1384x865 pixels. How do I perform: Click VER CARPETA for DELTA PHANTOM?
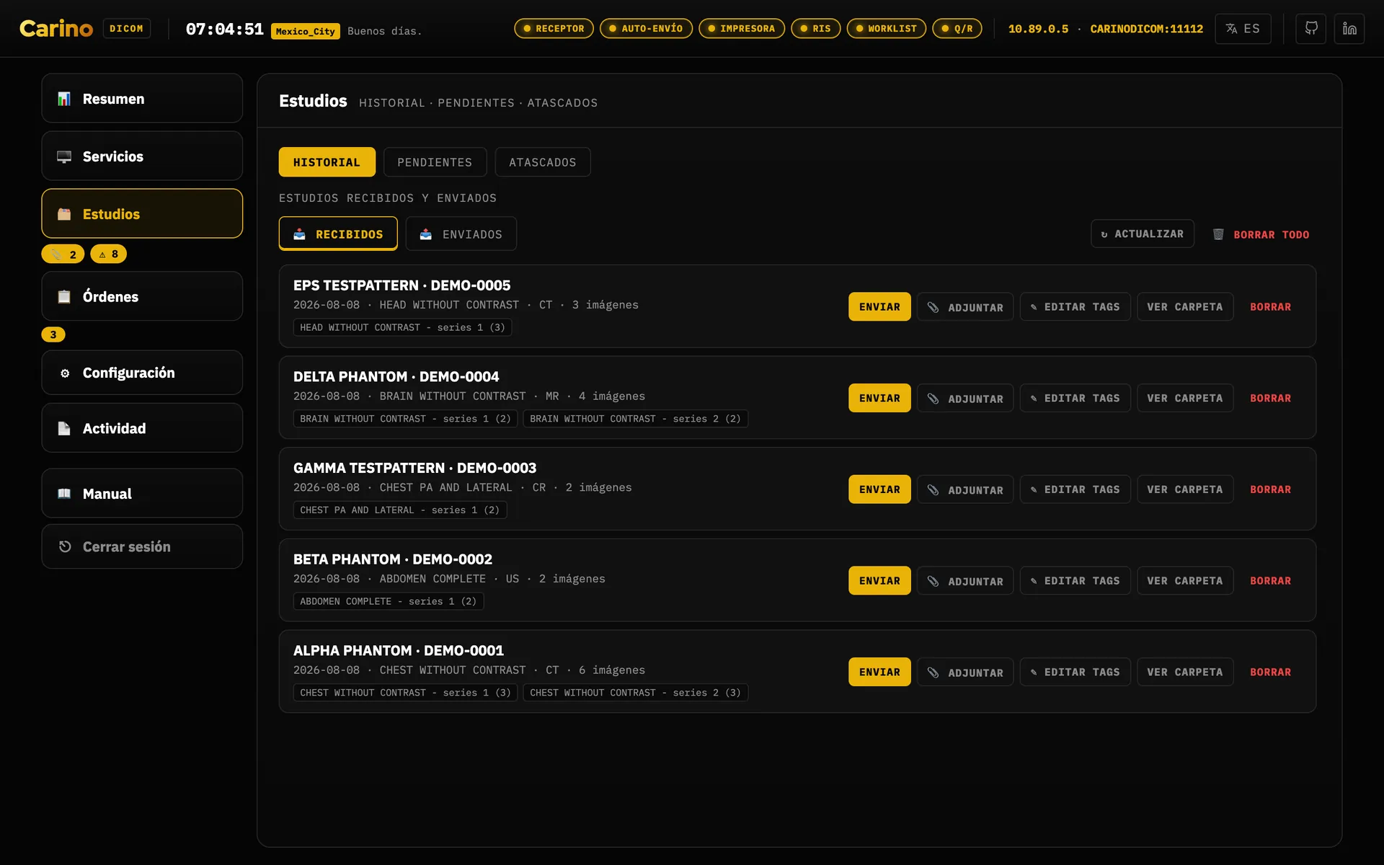(1184, 398)
